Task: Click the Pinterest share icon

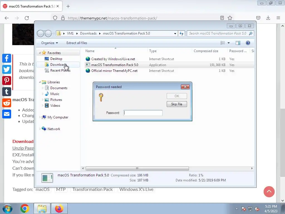Action: pyautogui.click(x=7, y=81)
